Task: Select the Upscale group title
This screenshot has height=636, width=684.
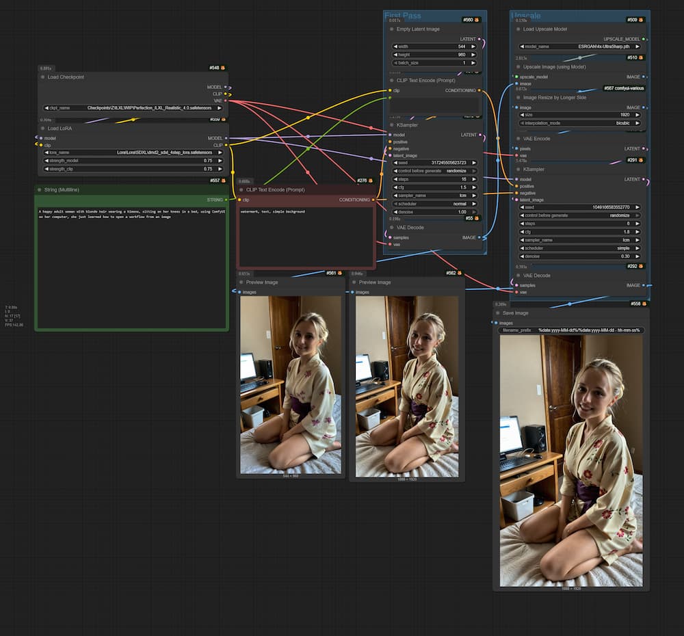Action: (526, 16)
